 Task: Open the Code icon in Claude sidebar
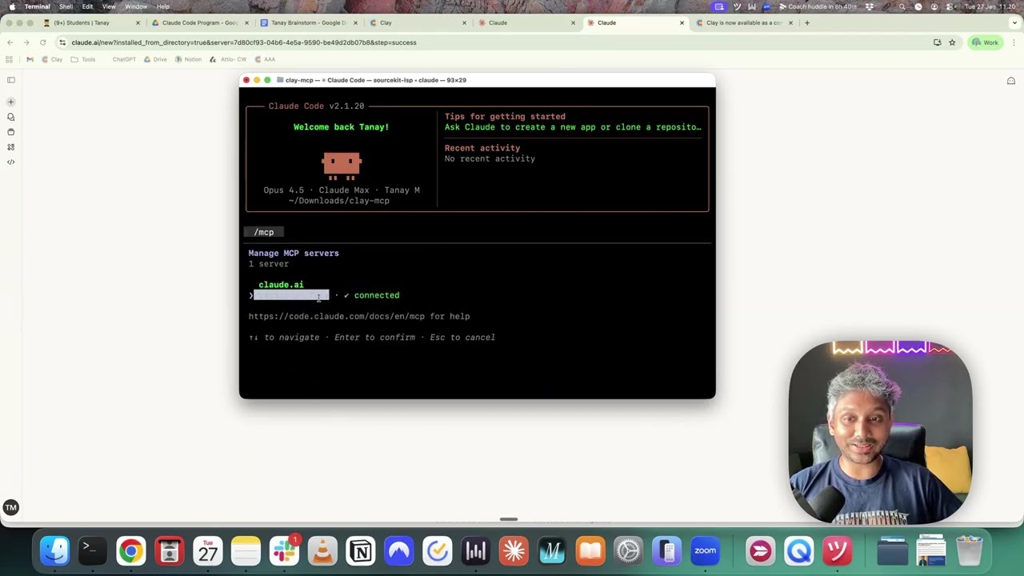click(x=11, y=162)
